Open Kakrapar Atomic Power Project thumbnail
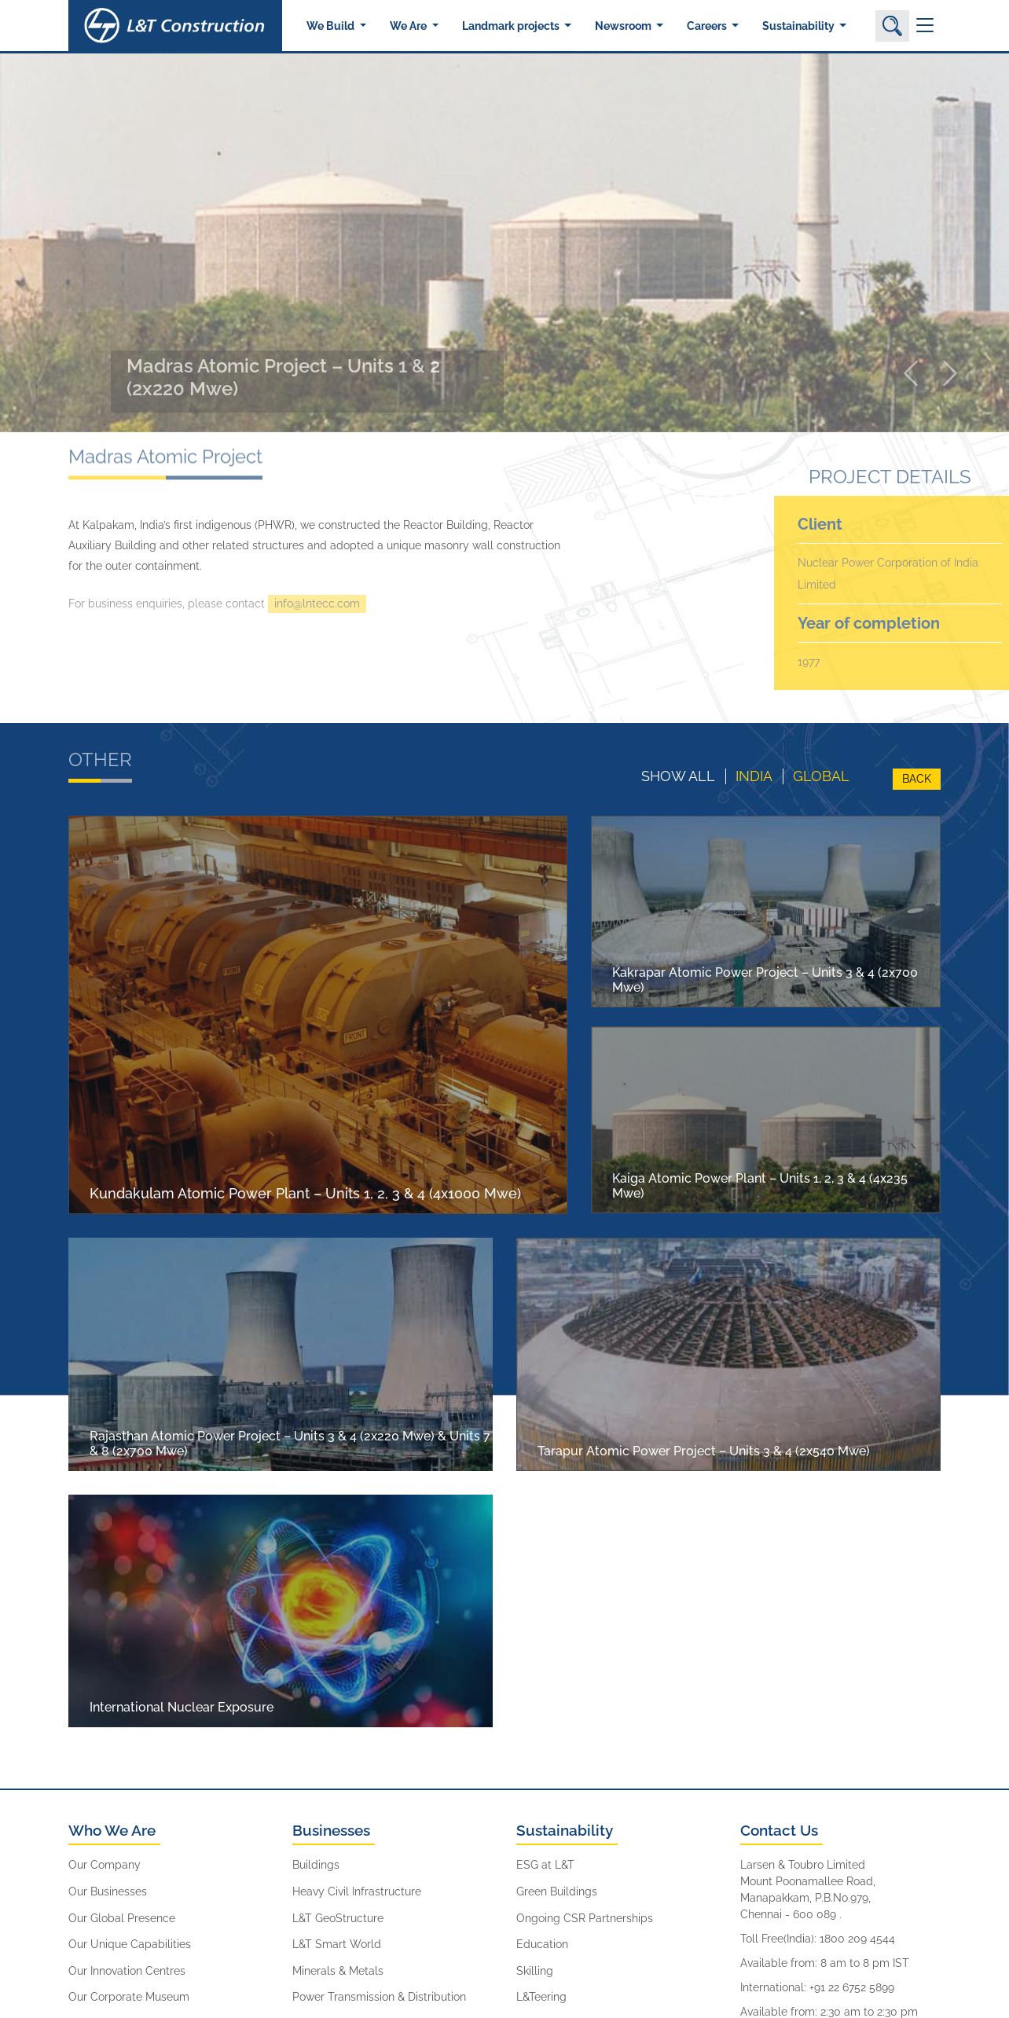The image size is (1009, 2018). tap(765, 912)
